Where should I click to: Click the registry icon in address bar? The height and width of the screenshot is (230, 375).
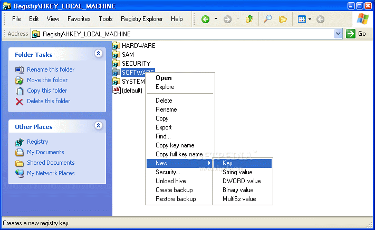[36, 34]
